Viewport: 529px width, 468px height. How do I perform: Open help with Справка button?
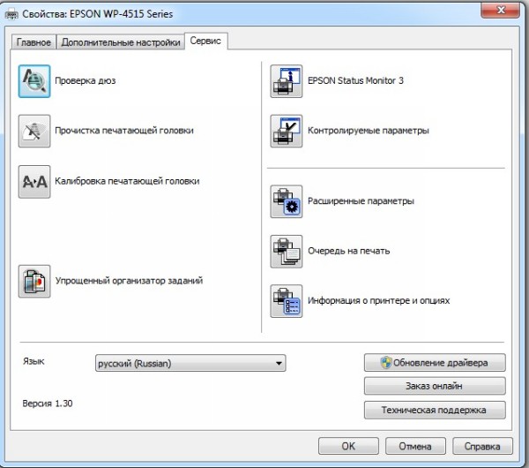click(482, 446)
